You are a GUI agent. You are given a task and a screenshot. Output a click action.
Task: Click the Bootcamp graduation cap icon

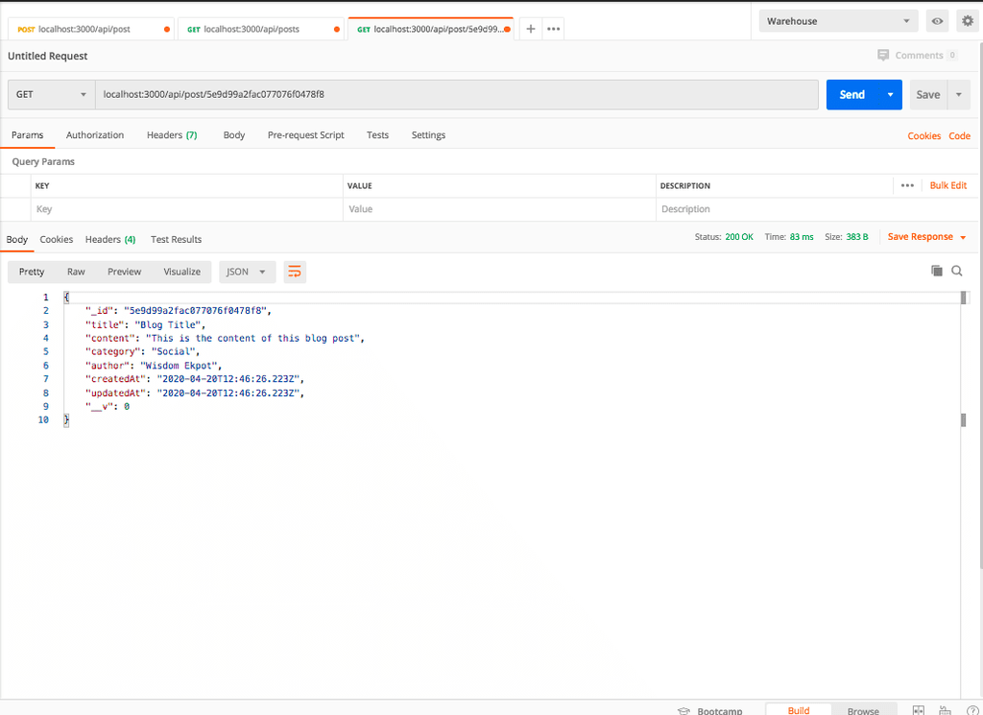click(x=683, y=710)
